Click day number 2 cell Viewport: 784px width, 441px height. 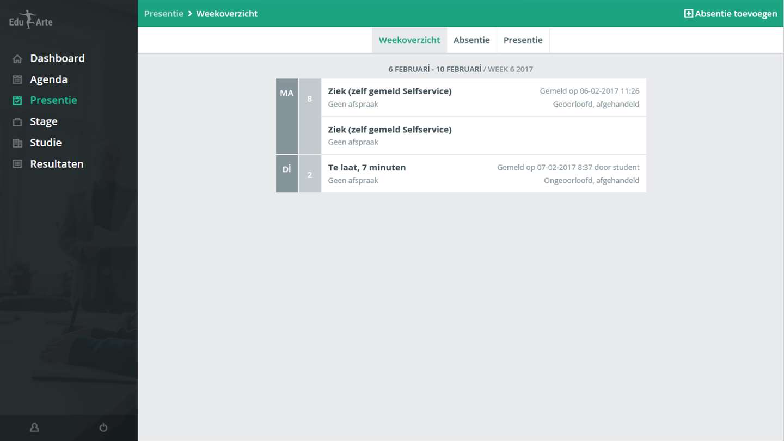(310, 174)
